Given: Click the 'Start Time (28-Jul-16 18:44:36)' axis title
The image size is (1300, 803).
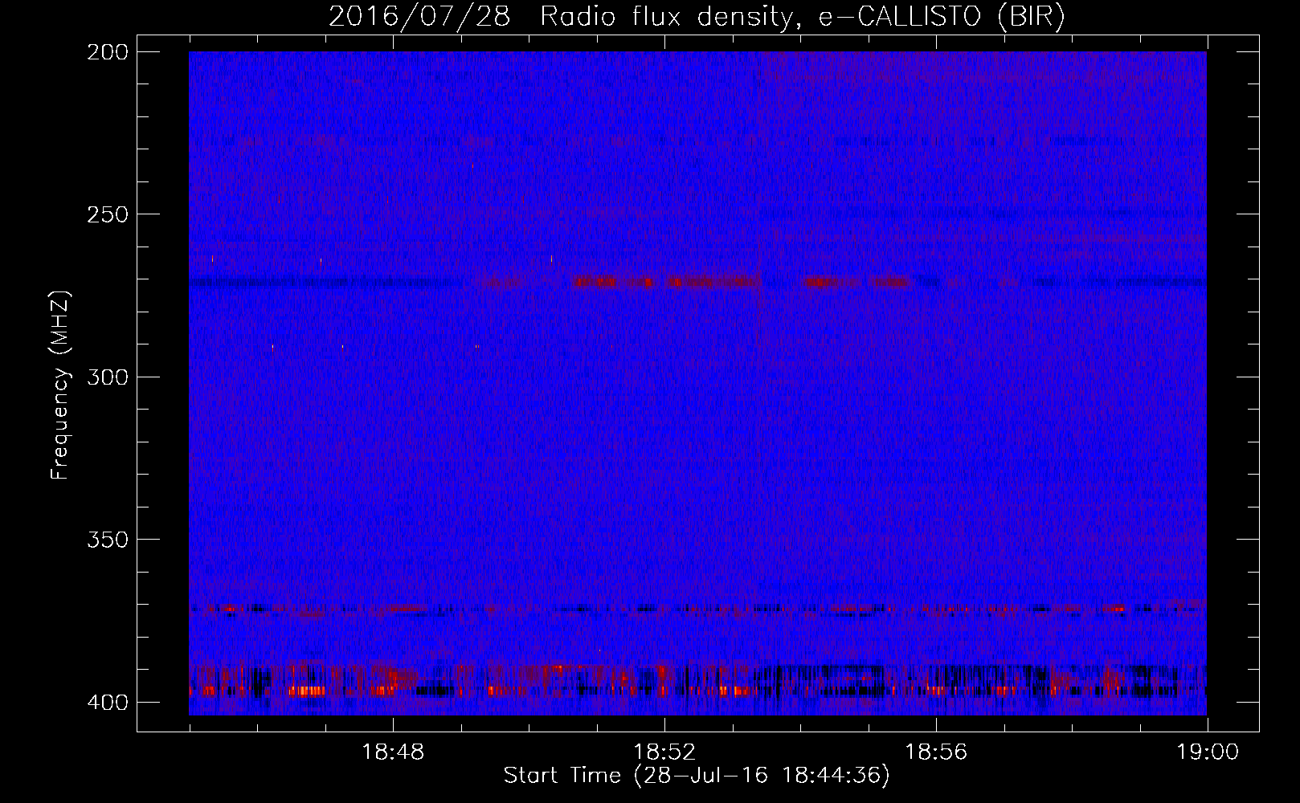Looking at the screenshot, I should (697, 776).
